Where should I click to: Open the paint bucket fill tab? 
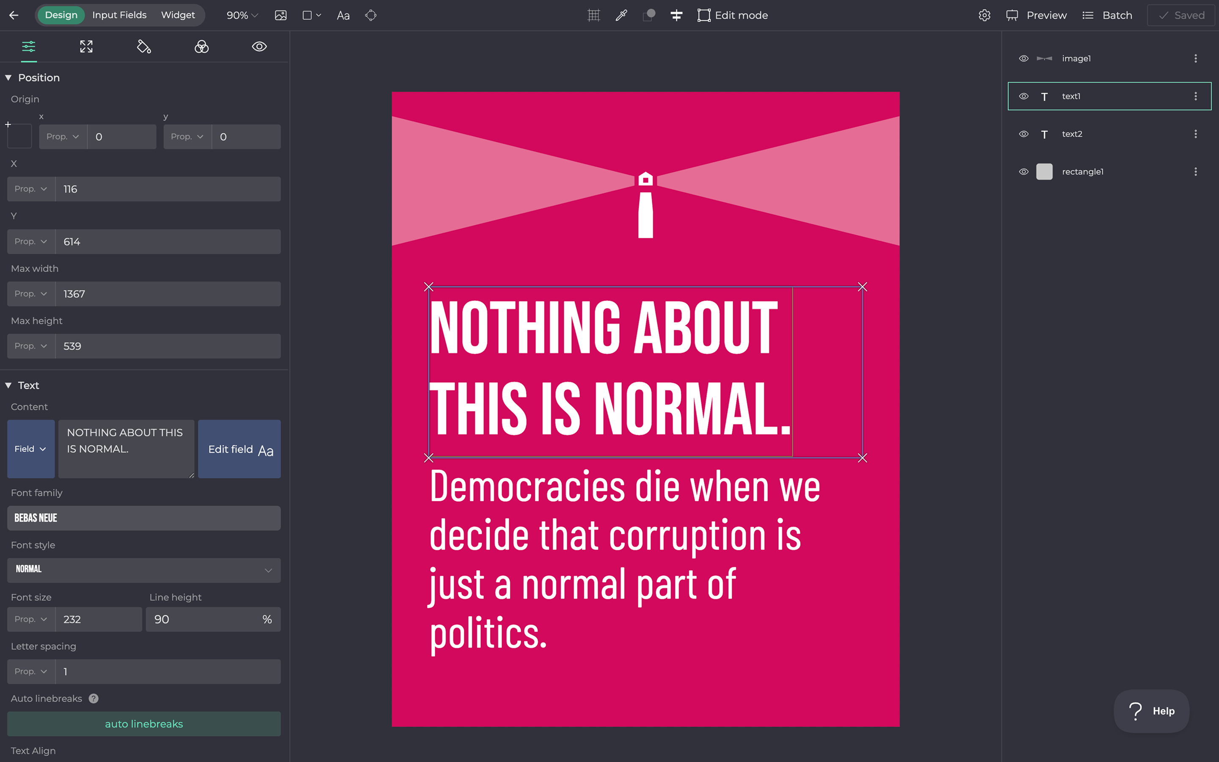143,47
